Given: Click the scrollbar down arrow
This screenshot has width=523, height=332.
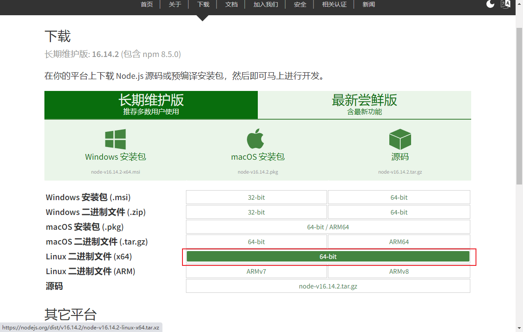Looking at the screenshot, I should pos(520,329).
